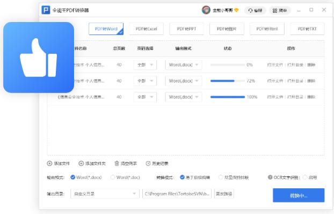Screen dimensions: 334x214
Task: Click the user avatar picture
Action: [206, 10]
